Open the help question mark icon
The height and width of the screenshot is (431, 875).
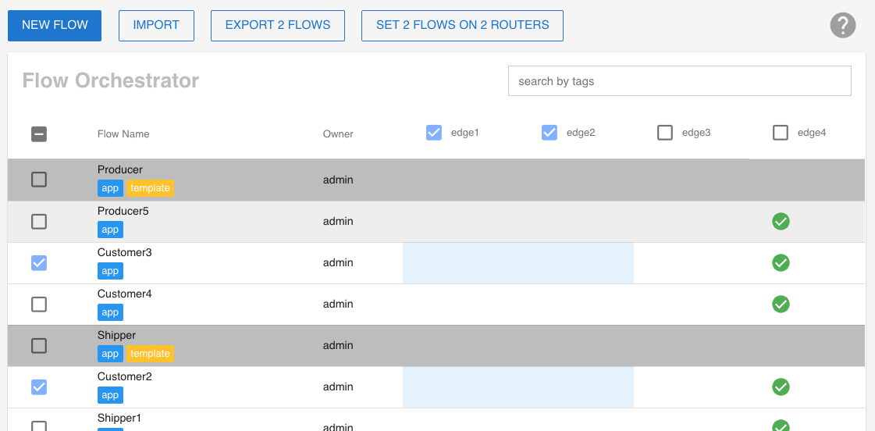[x=842, y=25]
